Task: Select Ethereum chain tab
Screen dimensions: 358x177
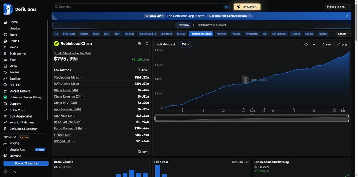Action: 69,34
